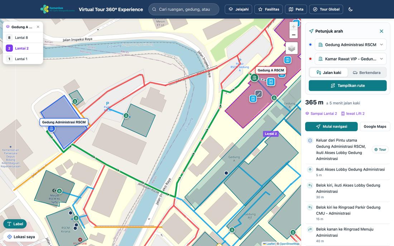
Task: Click the Kemenkes logo in the header
Action: (x=57, y=9)
